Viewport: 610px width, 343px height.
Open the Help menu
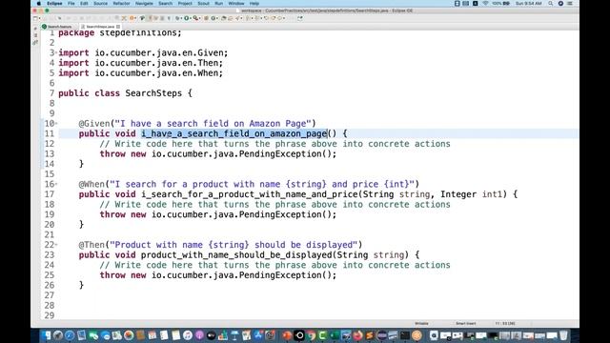[x=254, y=3]
